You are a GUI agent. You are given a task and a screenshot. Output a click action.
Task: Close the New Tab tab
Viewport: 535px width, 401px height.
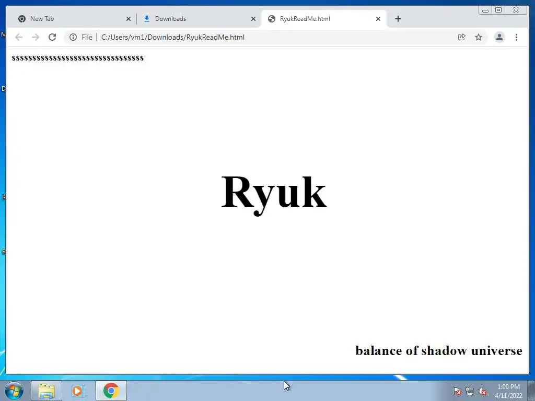click(x=129, y=19)
